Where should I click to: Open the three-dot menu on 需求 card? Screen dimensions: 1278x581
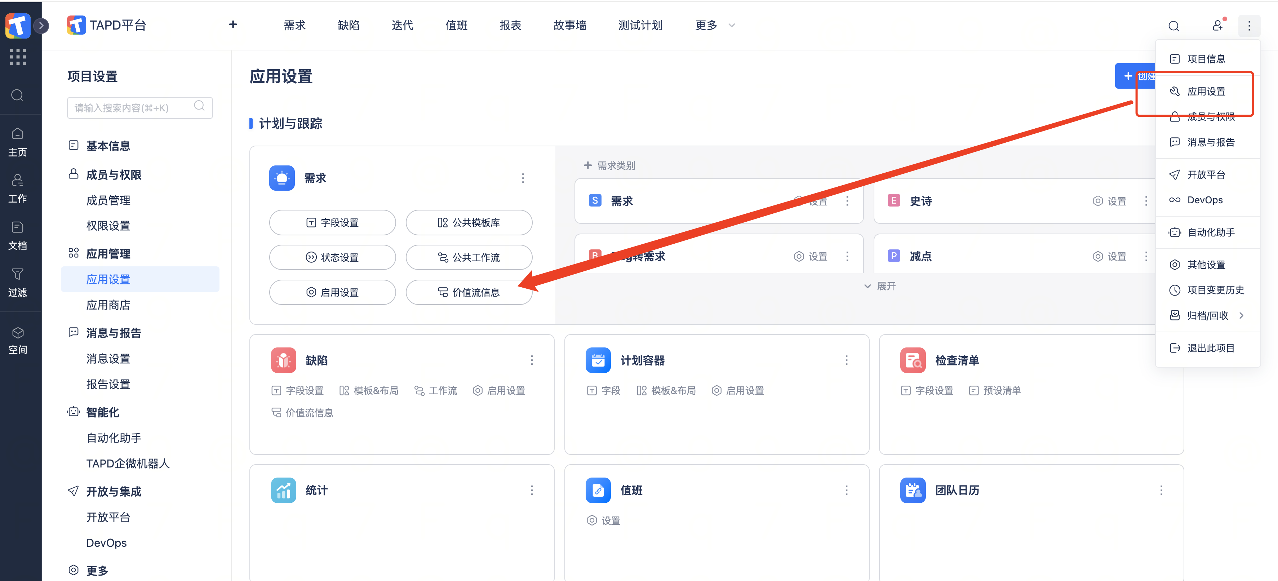point(523,178)
